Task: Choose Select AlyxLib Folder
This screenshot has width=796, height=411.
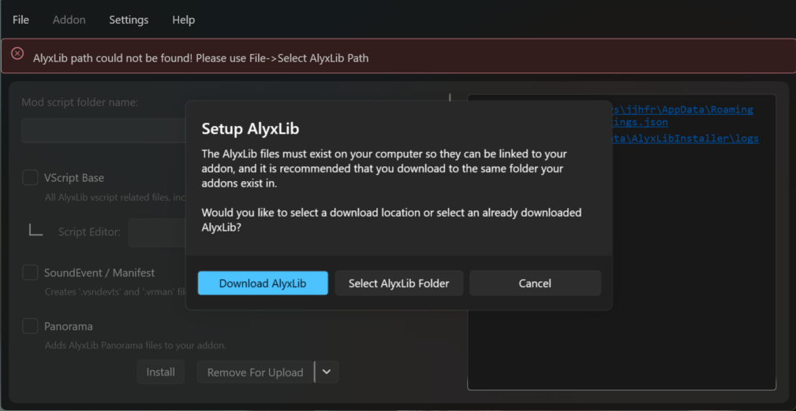Action: (398, 283)
